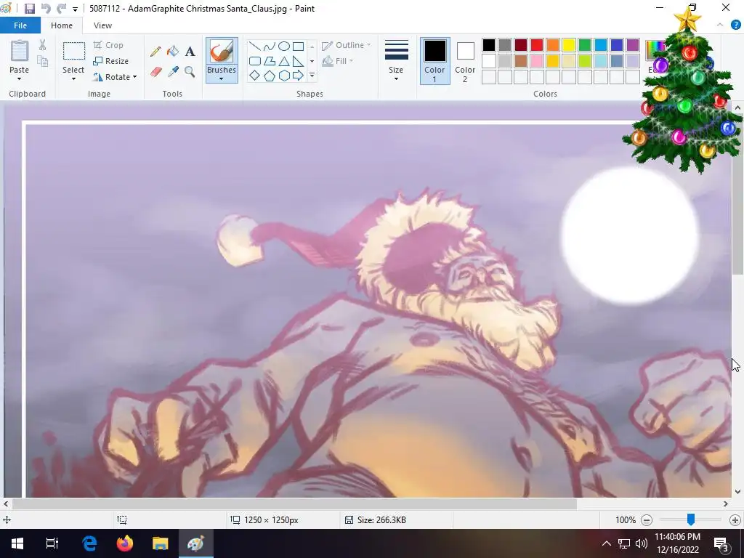Select the Pencil tool

(155, 52)
